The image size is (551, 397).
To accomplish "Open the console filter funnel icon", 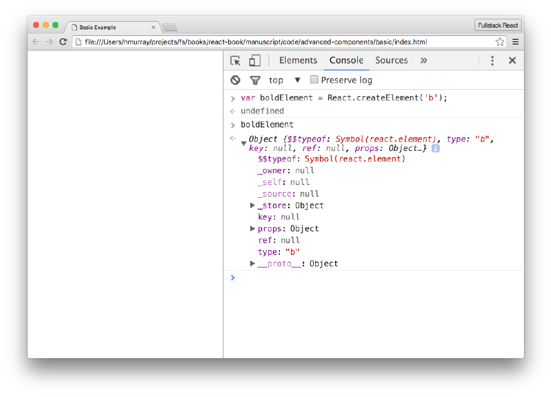I will click(x=255, y=80).
